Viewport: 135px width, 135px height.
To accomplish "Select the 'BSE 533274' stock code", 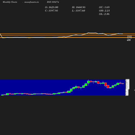I will point(53,2).
